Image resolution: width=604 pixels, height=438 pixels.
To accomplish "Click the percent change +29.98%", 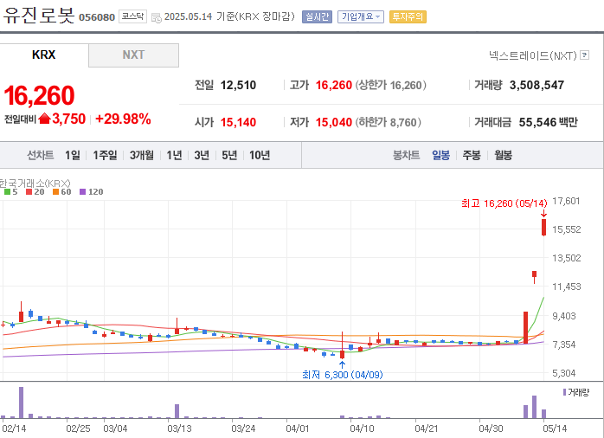I will (123, 119).
